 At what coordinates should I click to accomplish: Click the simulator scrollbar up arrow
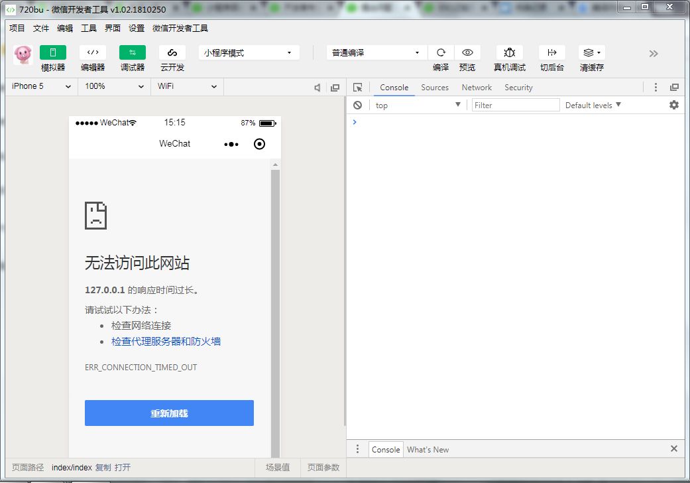point(276,165)
